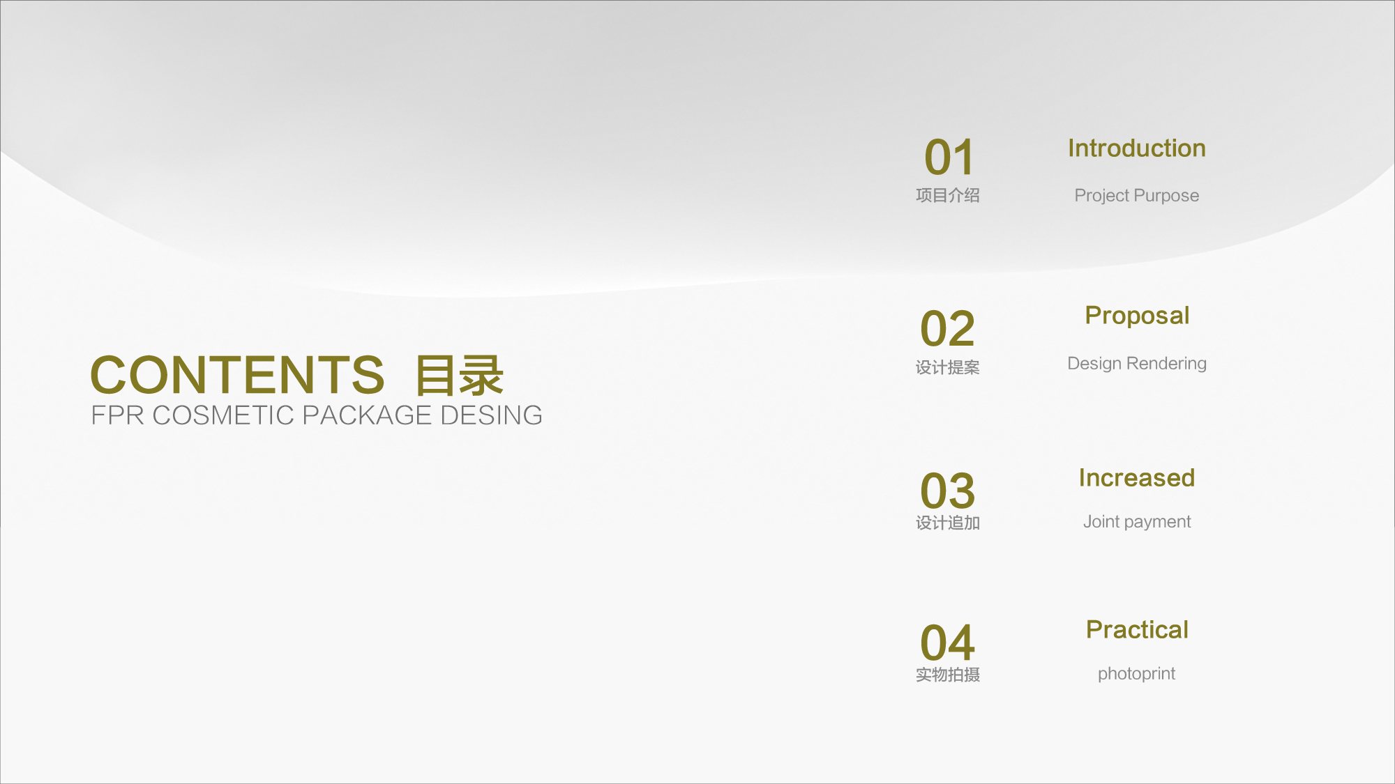Screen dimensions: 1395x784
Task: Select the Introduction heading
Action: [1137, 148]
